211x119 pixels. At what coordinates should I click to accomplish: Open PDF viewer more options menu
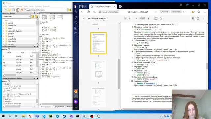click(204, 19)
